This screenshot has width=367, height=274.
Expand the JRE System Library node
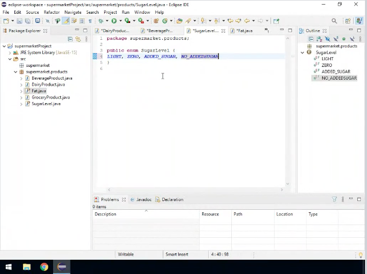click(x=10, y=53)
